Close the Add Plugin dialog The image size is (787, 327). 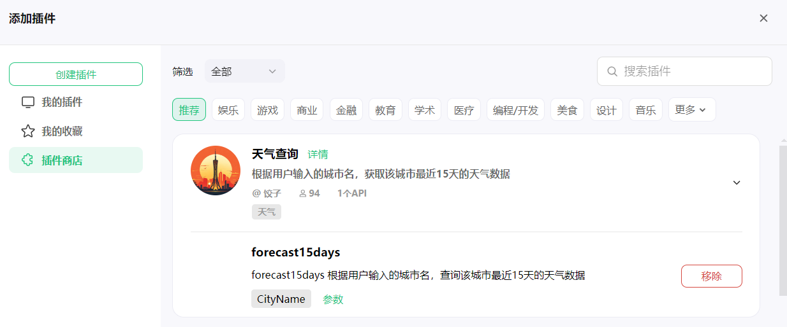pos(763,18)
